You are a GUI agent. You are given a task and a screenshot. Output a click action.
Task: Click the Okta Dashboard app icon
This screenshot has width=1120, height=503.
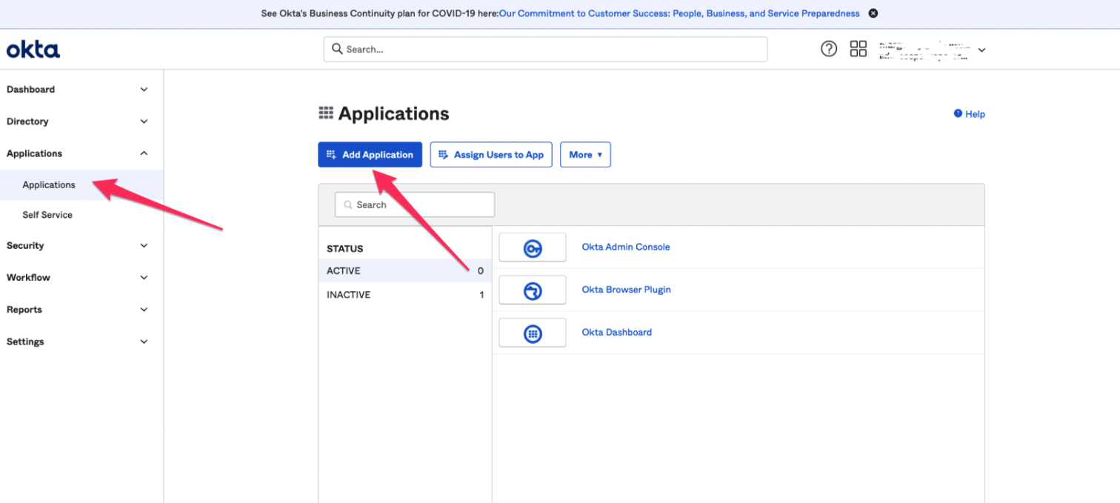pyautogui.click(x=533, y=333)
